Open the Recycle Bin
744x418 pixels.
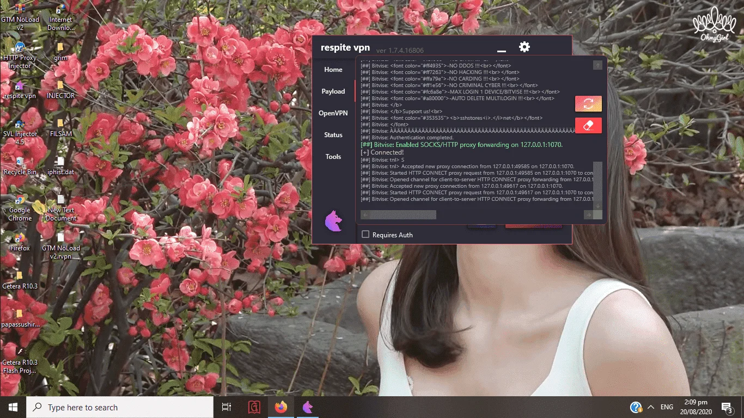(x=20, y=165)
